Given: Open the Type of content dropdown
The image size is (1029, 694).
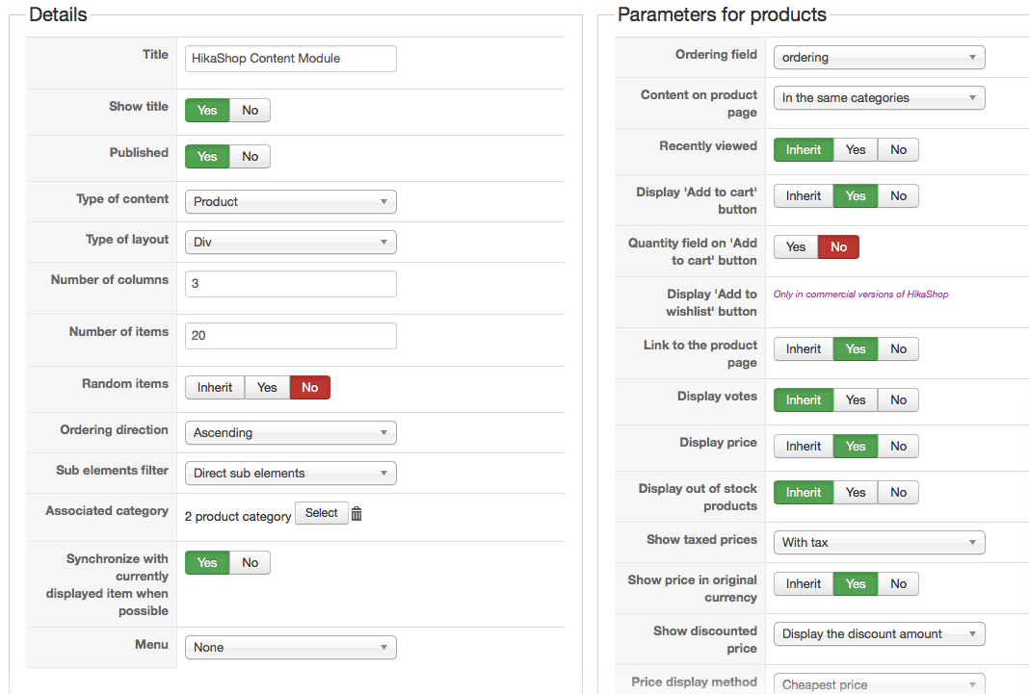Looking at the screenshot, I should tap(290, 202).
